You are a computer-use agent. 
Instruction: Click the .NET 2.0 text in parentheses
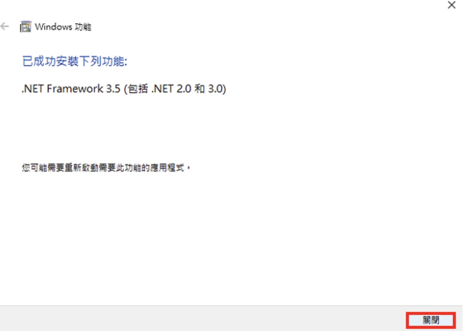point(171,89)
